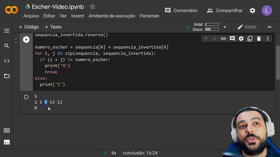Click the output value 5
Viewport: 280px width, 157px height.
click(x=36, y=96)
